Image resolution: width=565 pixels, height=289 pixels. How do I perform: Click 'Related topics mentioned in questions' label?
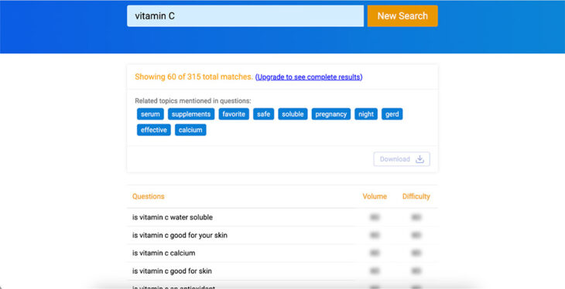[x=193, y=100]
